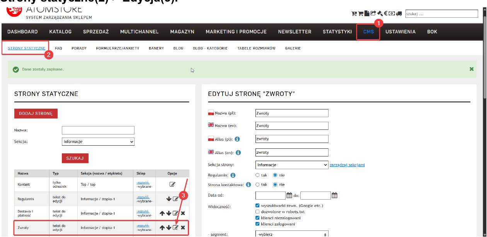Toggle 'wyszukiwarki zewn. (Google etc.)' checkbox

(x=258, y=205)
